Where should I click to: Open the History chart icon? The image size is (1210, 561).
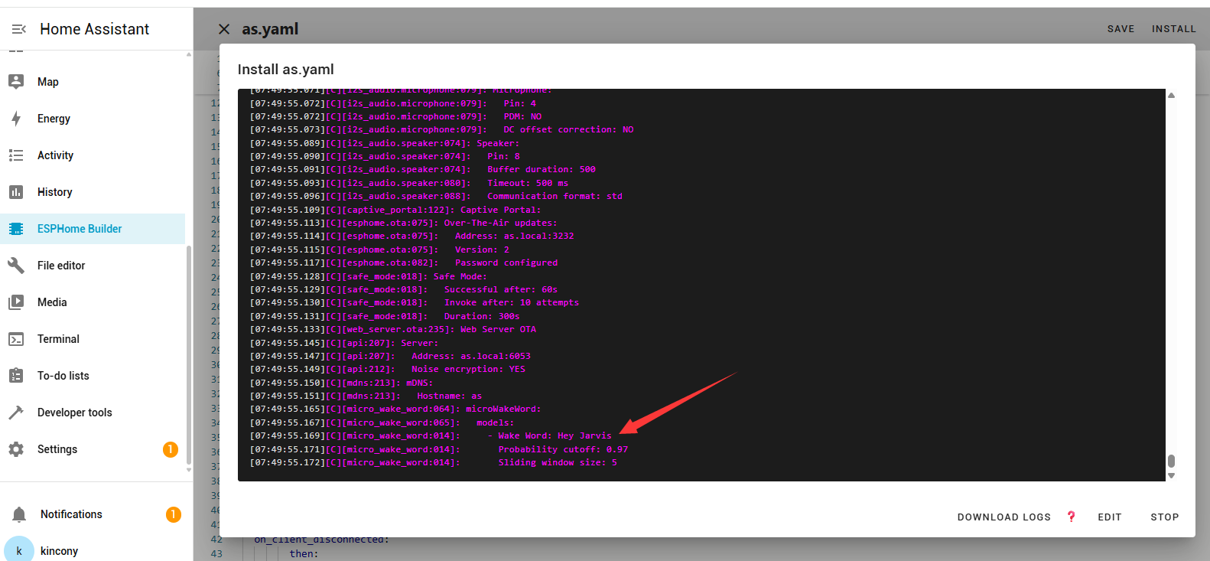(x=16, y=192)
